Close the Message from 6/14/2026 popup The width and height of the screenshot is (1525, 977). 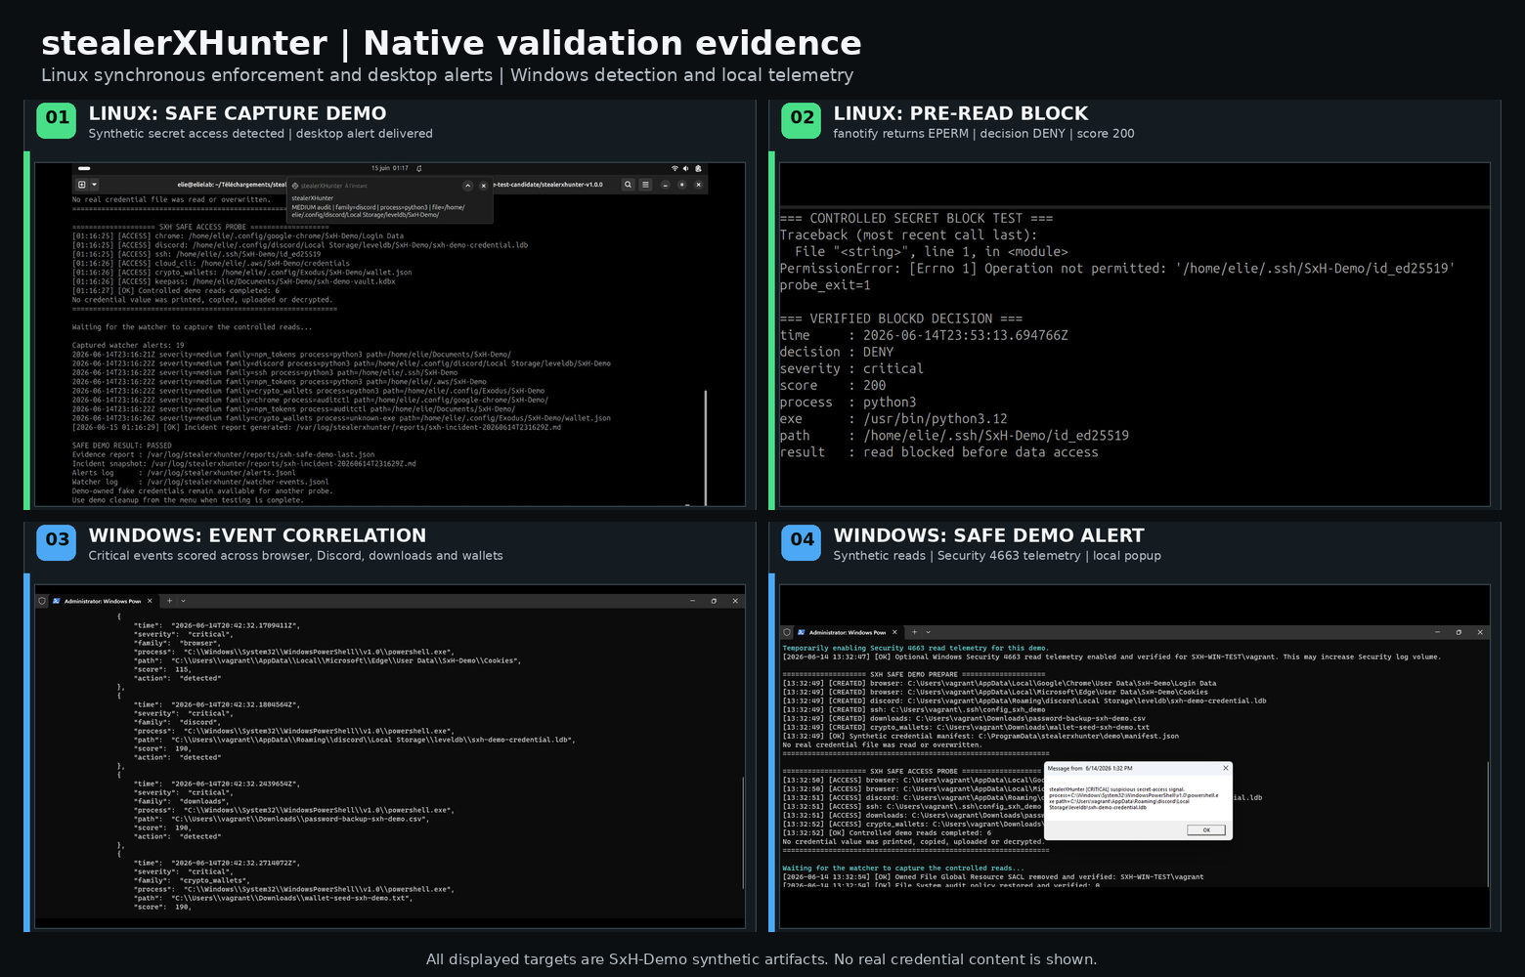(x=1226, y=768)
